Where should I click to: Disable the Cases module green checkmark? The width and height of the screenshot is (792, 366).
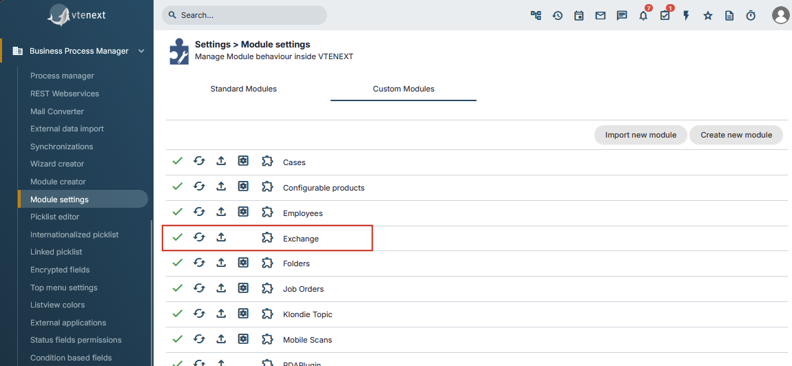point(177,161)
